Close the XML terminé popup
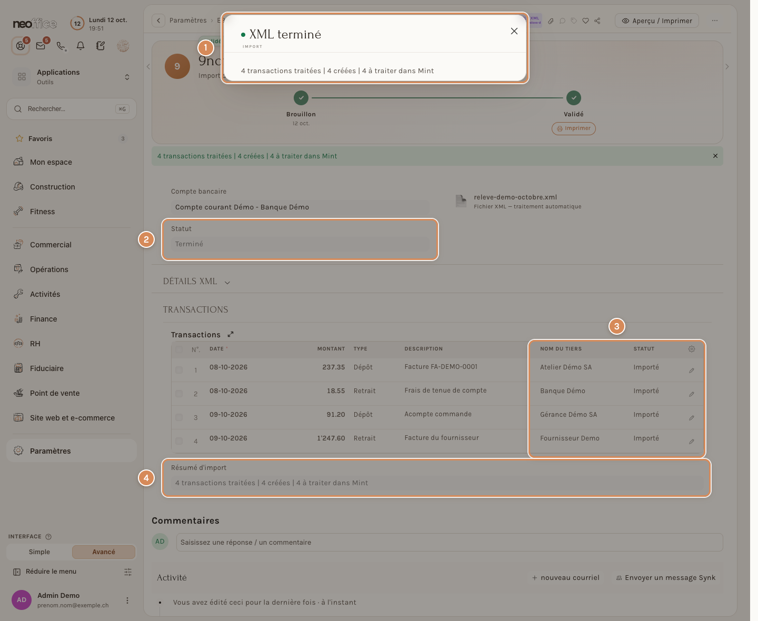The image size is (758, 621). click(514, 31)
